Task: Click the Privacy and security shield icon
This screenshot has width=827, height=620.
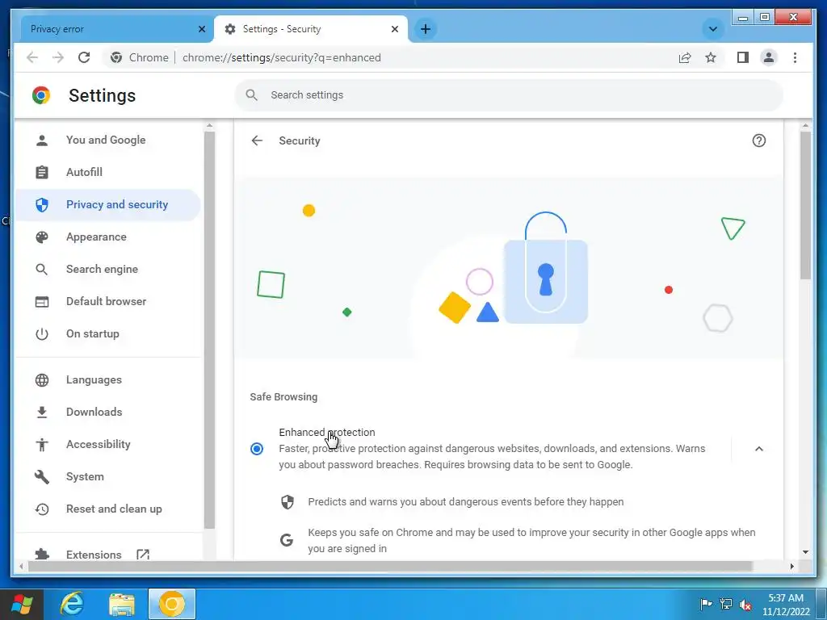Action: pos(42,204)
